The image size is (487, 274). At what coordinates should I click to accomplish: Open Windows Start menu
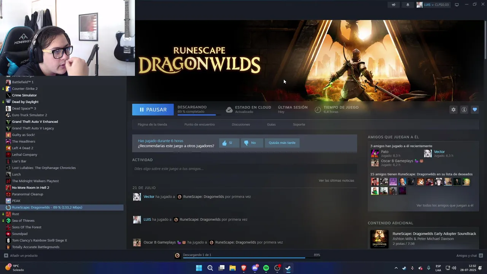(x=199, y=268)
